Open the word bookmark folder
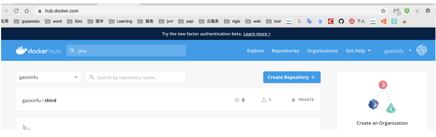436x137 pixels. 53,21
